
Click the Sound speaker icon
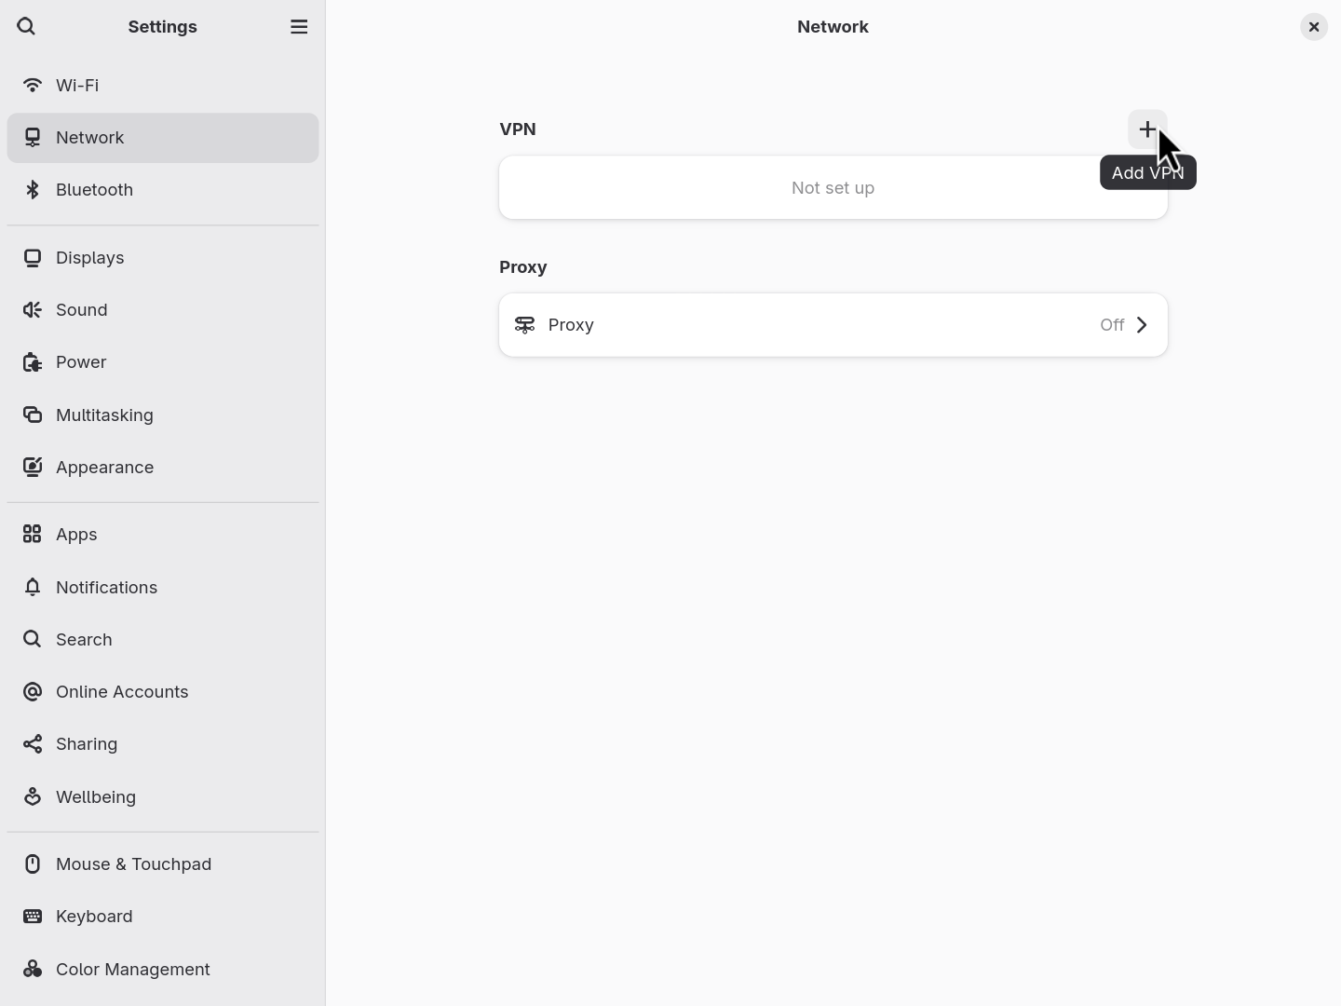[32, 309]
